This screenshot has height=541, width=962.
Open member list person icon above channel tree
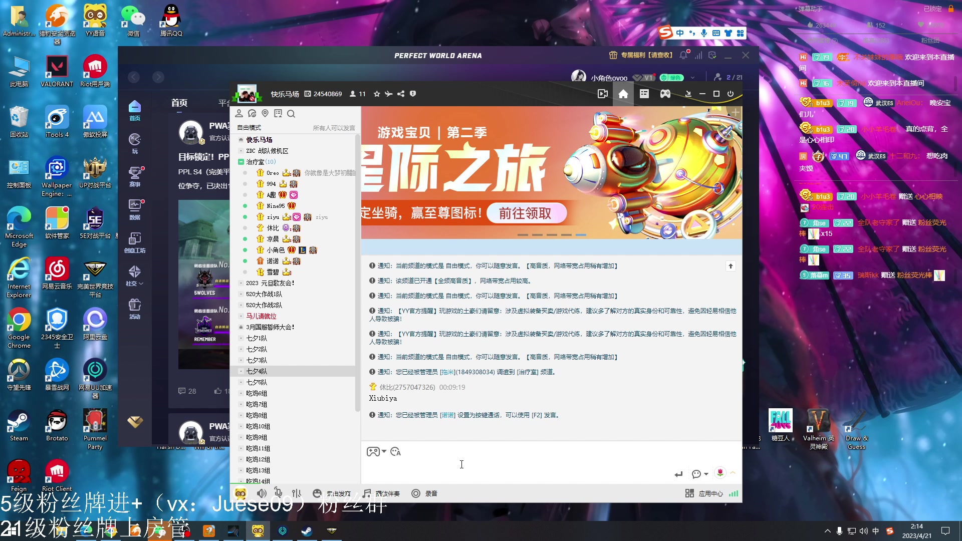click(239, 114)
